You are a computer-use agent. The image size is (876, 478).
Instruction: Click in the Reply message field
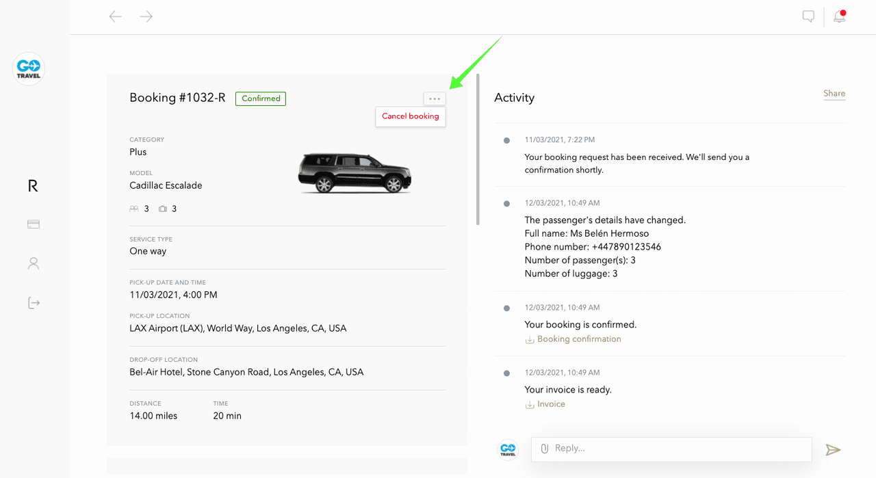point(678,449)
